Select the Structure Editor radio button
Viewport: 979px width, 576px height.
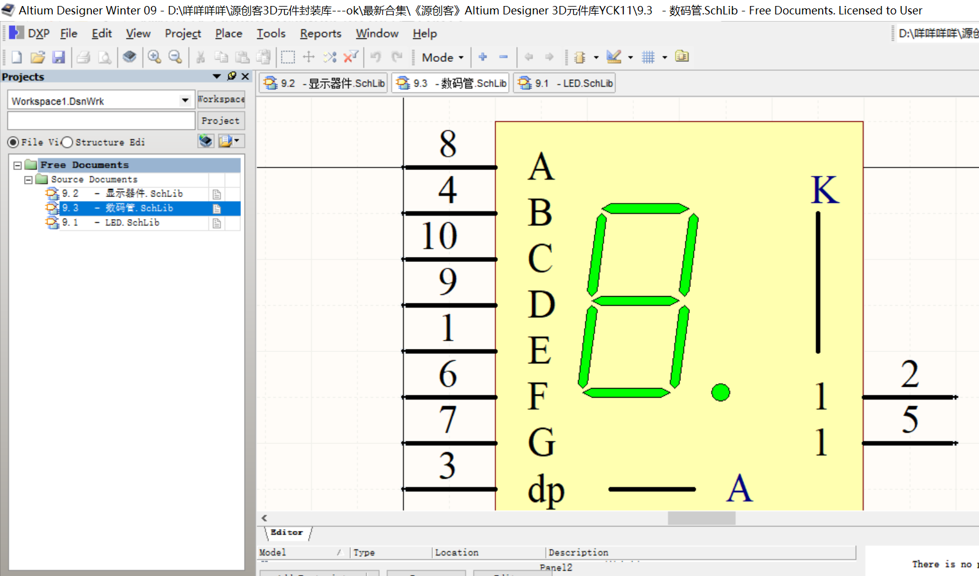[67, 142]
